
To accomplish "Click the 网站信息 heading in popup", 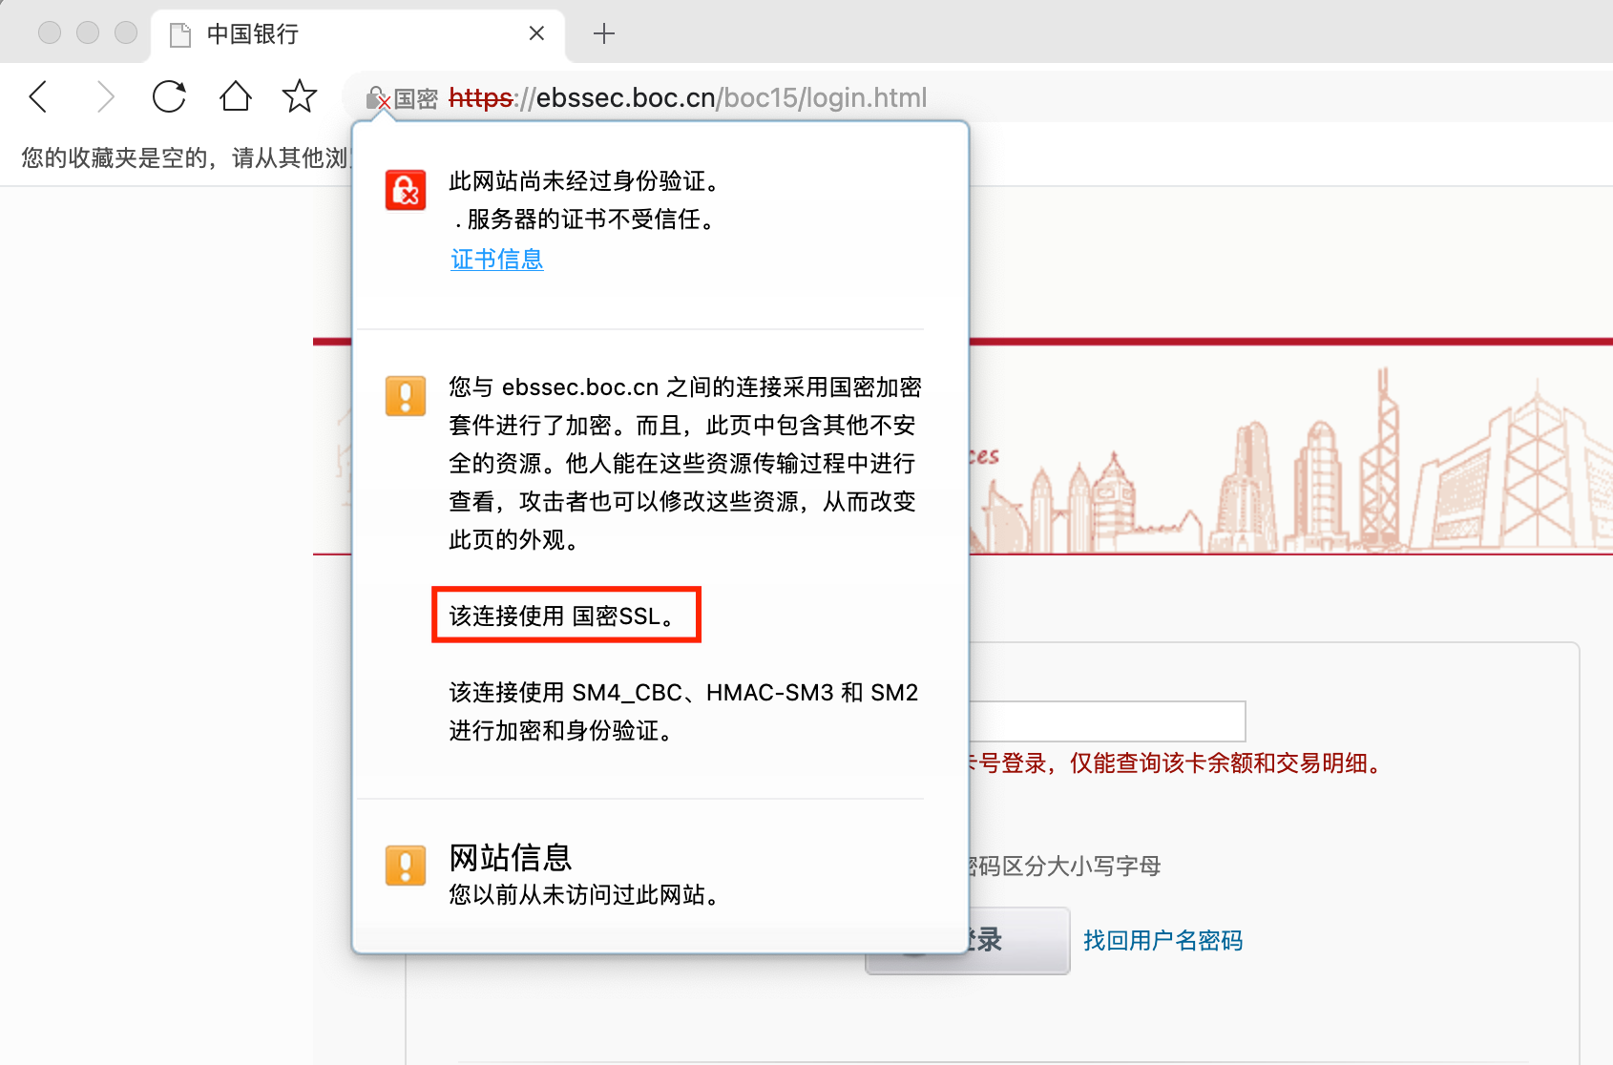I will tap(511, 858).
